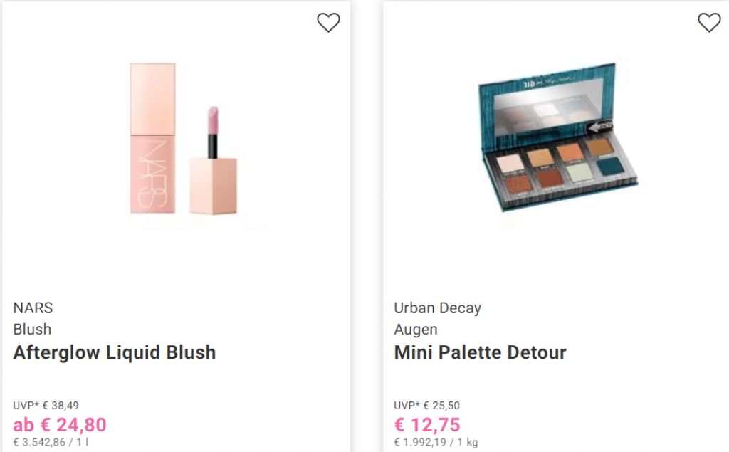Open the Augen category label

click(416, 330)
